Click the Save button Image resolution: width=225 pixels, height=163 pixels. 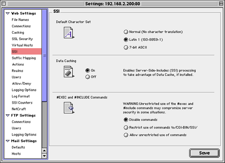tap(204, 153)
